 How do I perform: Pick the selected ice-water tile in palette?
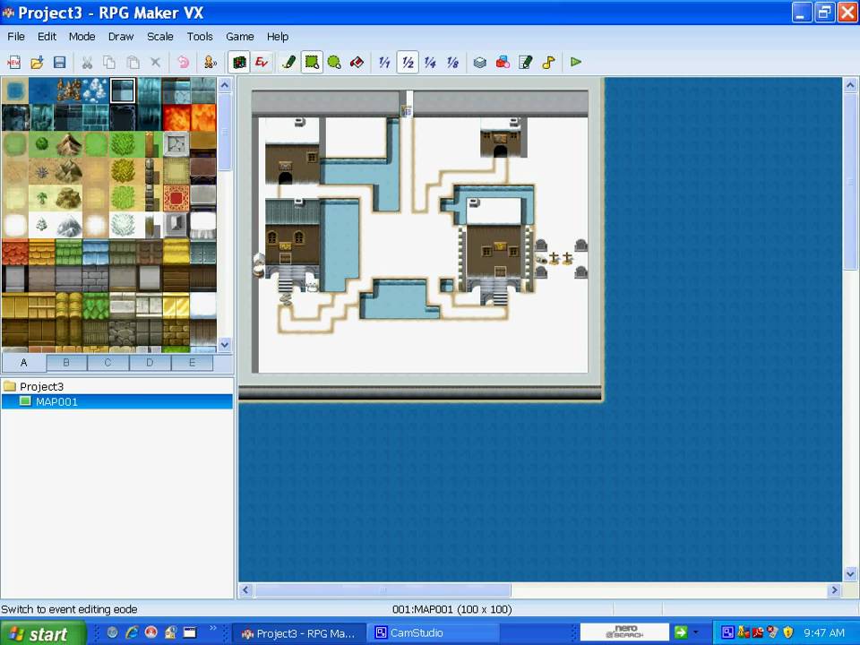point(123,91)
